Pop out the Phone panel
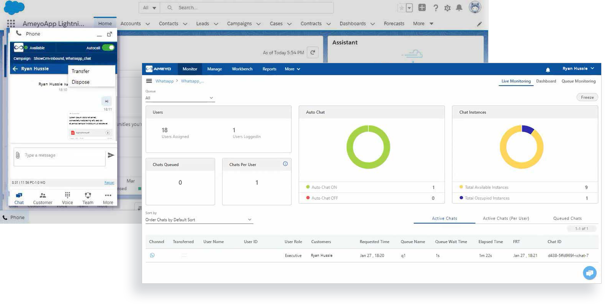The width and height of the screenshot is (605, 304). tap(110, 34)
